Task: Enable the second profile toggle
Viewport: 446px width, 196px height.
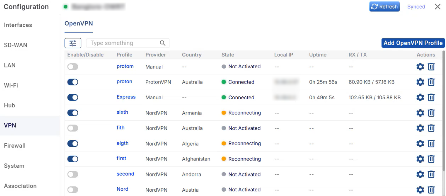Action: click(x=73, y=174)
